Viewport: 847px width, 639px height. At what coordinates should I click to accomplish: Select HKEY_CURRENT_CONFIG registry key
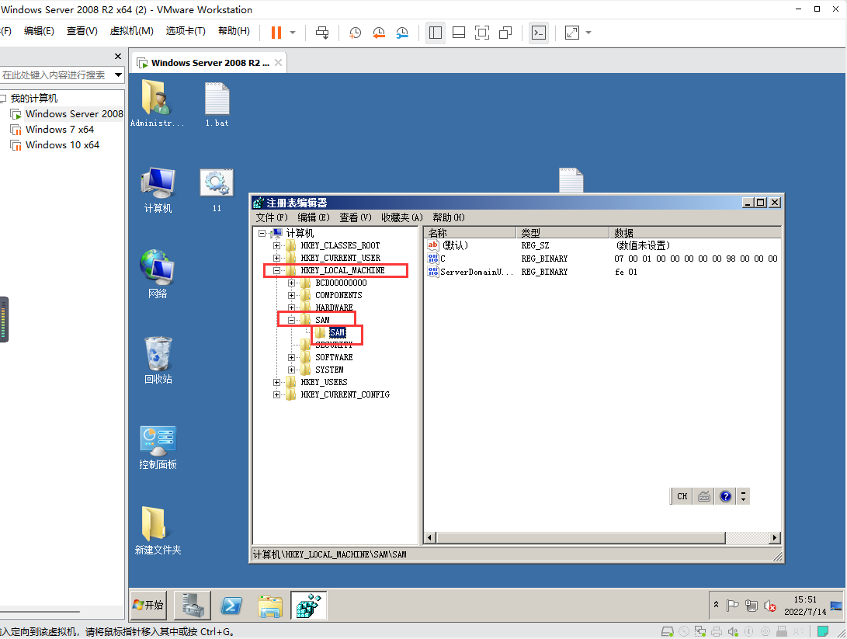pyautogui.click(x=345, y=395)
